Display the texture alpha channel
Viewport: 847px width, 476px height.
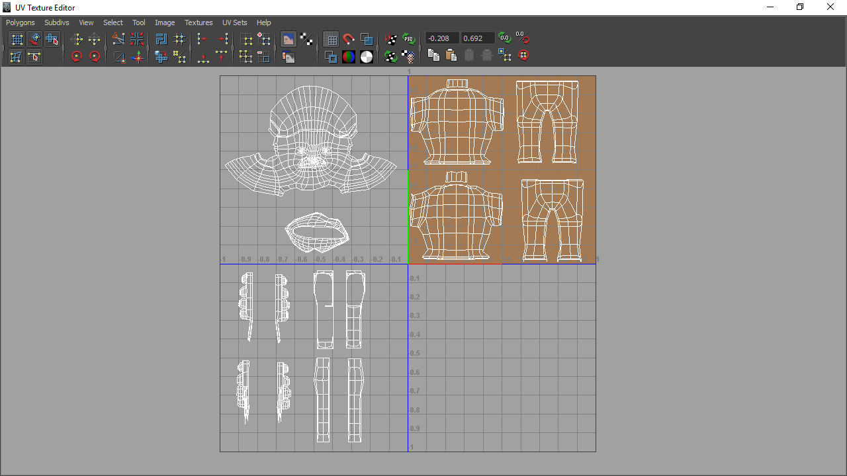[x=367, y=56]
